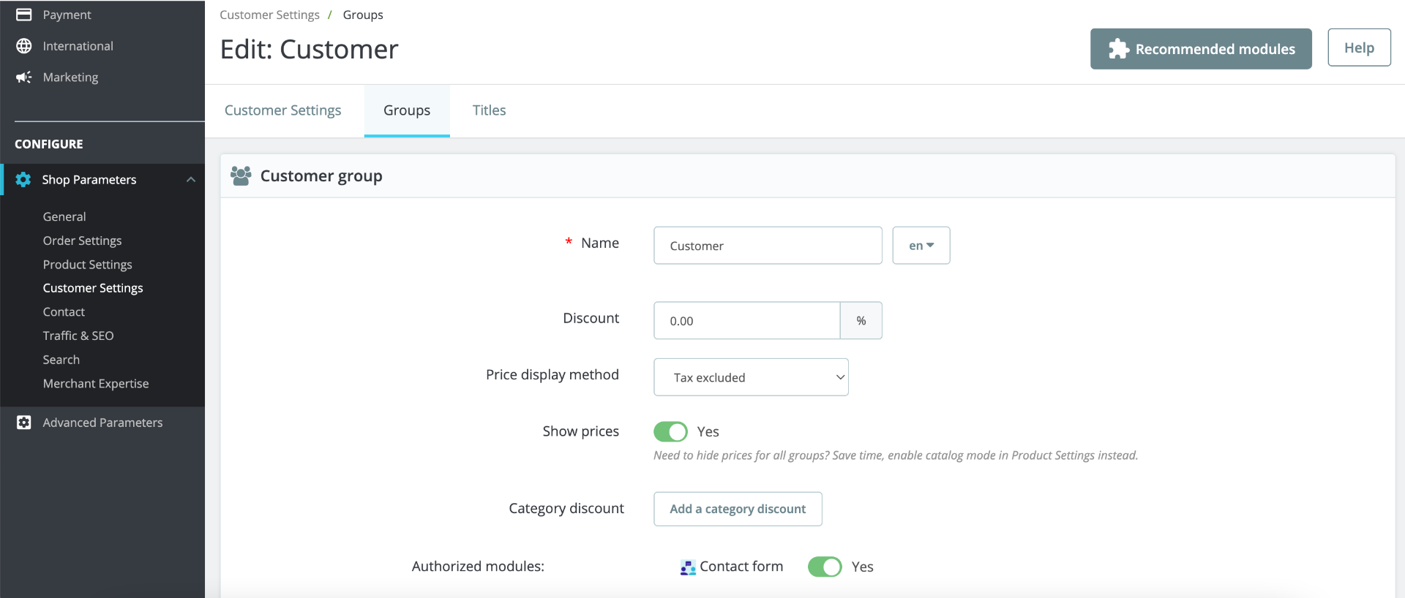Open the Search settings item
1405x598 pixels.
[x=61, y=360]
